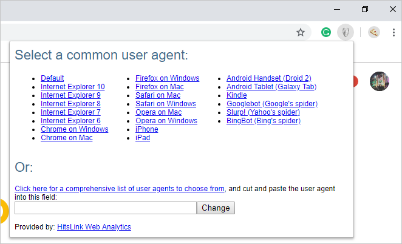Restore down the browser window
Image resolution: width=402 pixels, height=244 pixels.
(x=364, y=9)
